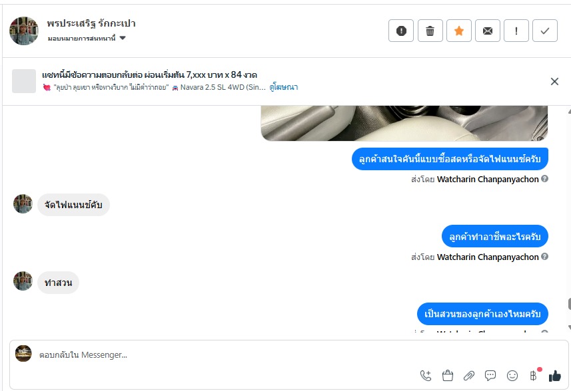Open the car interior photo message
The height and width of the screenshot is (391, 571).
404,124
